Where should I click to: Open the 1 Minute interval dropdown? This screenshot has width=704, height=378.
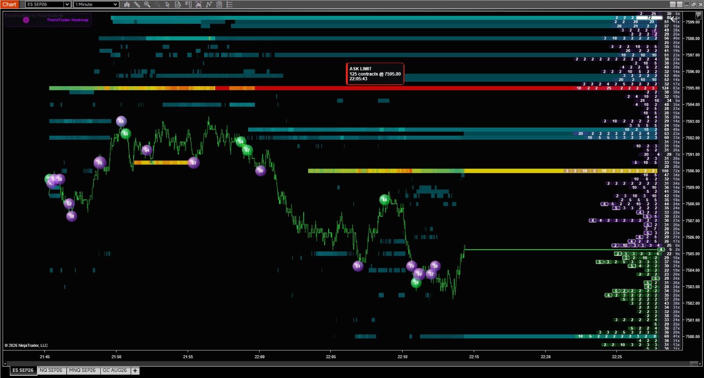[x=96, y=4]
